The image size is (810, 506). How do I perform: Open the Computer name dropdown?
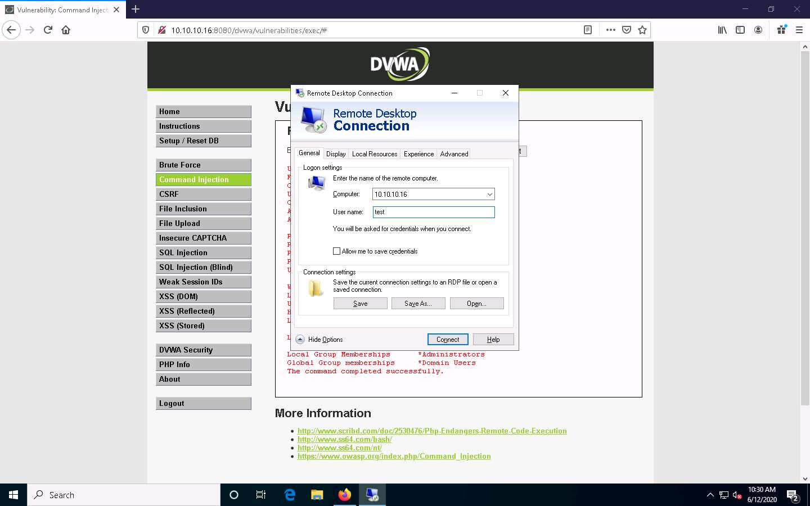click(489, 193)
